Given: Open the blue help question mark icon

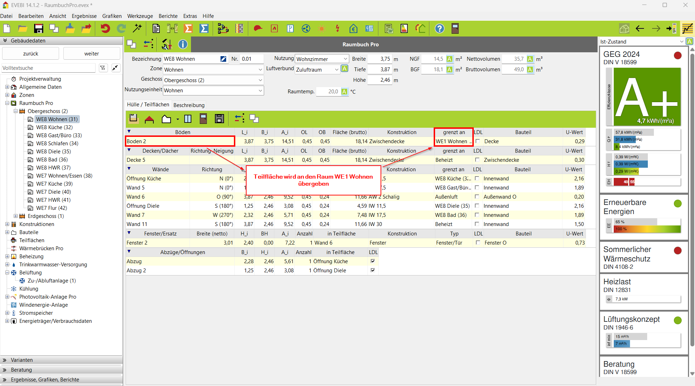Looking at the screenshot, I should point(439,29).
